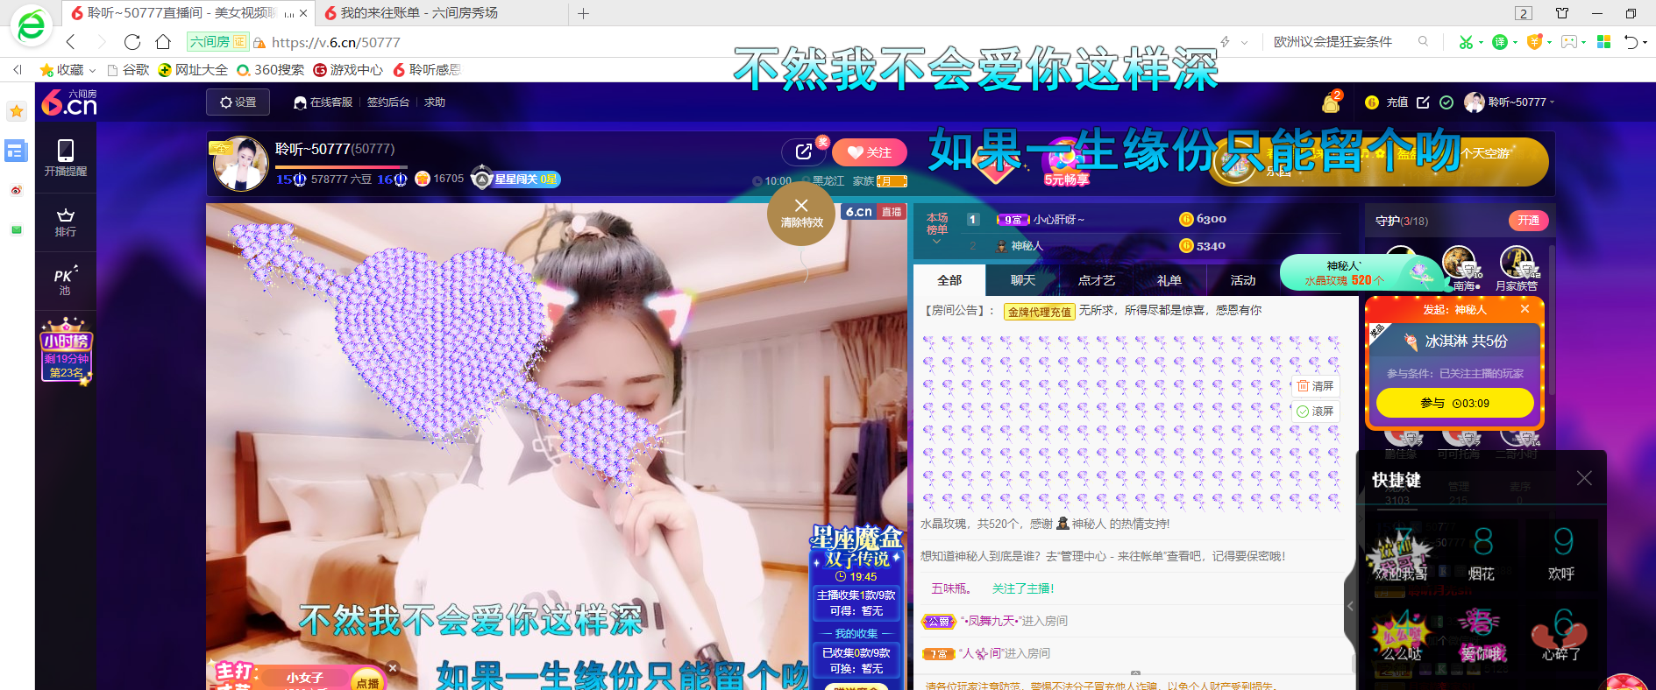The width and height of the screenshot is (1656, 690).
Task: Click the game controller toolbar icon
Action: tap(1569, 42)
